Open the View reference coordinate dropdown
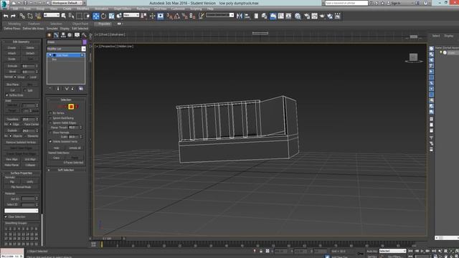The image size is (459, 258). [x=131, y=15]
